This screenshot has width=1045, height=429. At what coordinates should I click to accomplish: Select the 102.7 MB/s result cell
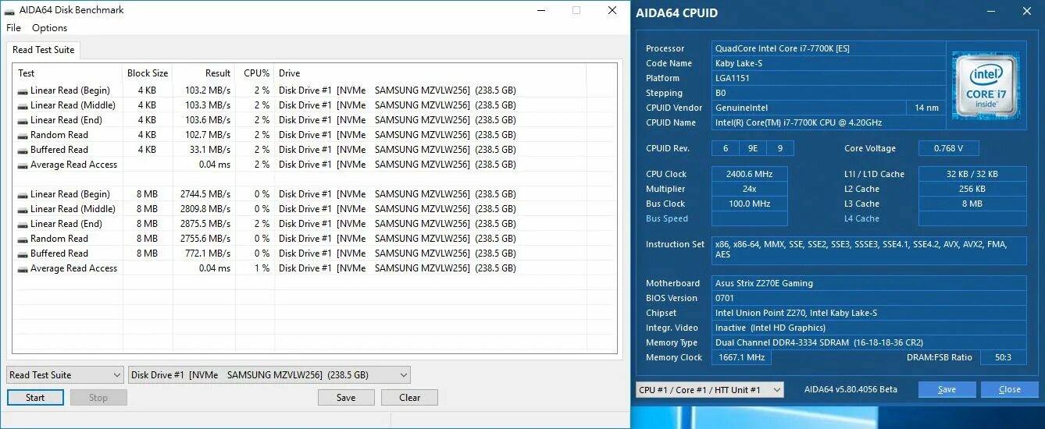pyautogui.click(x=208, y=135)
